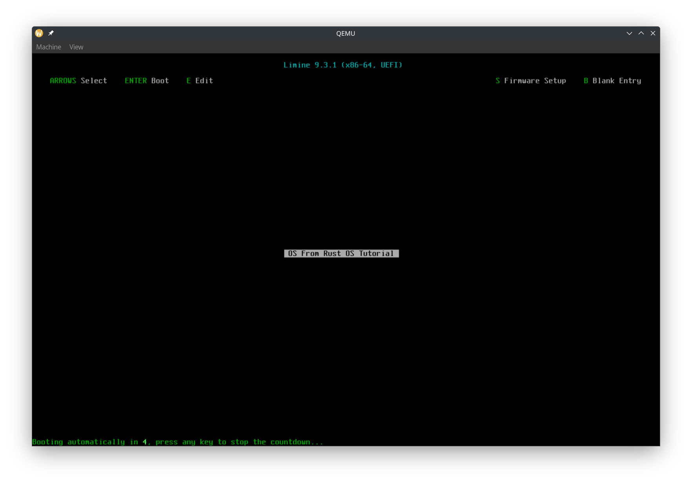Screen dimensions: 692x484
Task: Click the green E Edit hint
Action: pos(199,80)
